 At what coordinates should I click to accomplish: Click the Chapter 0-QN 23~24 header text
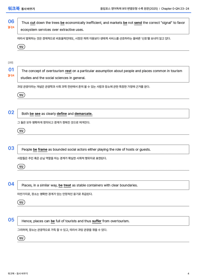click(175, 8)
